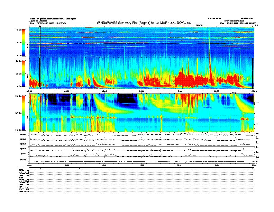Click the TNR vertical axis label
This screenshot has width=274, height=212.
point(28,118)
